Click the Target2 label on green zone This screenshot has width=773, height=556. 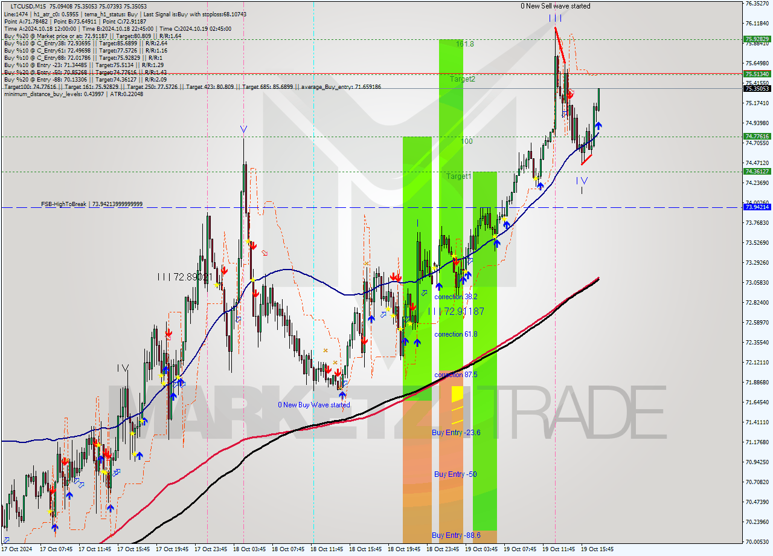pos(462,79)
